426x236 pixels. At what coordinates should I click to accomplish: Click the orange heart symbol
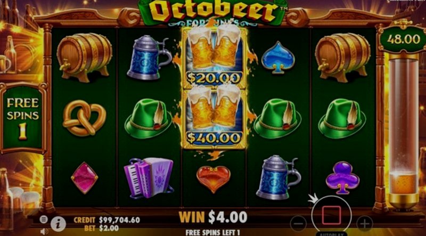coord(214,178)
